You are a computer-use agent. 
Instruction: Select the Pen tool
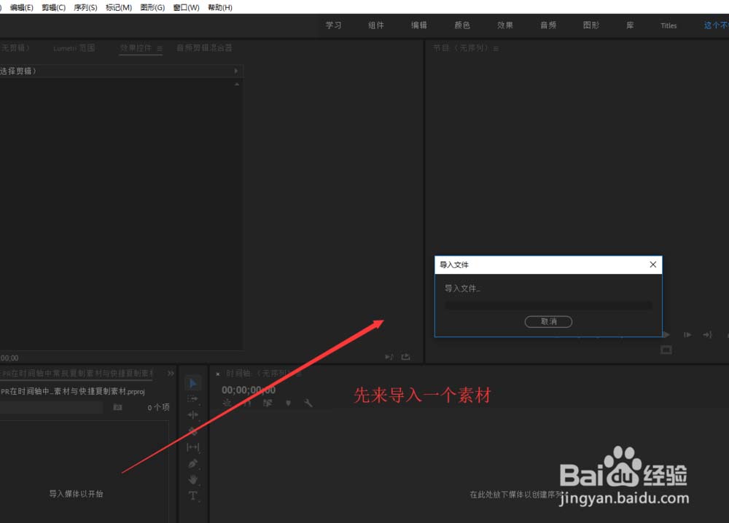pyautogui.click(x=192, y=464)
